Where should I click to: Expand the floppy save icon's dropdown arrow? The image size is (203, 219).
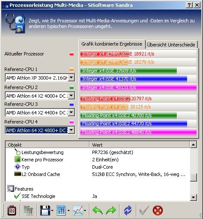coord(52,210)
